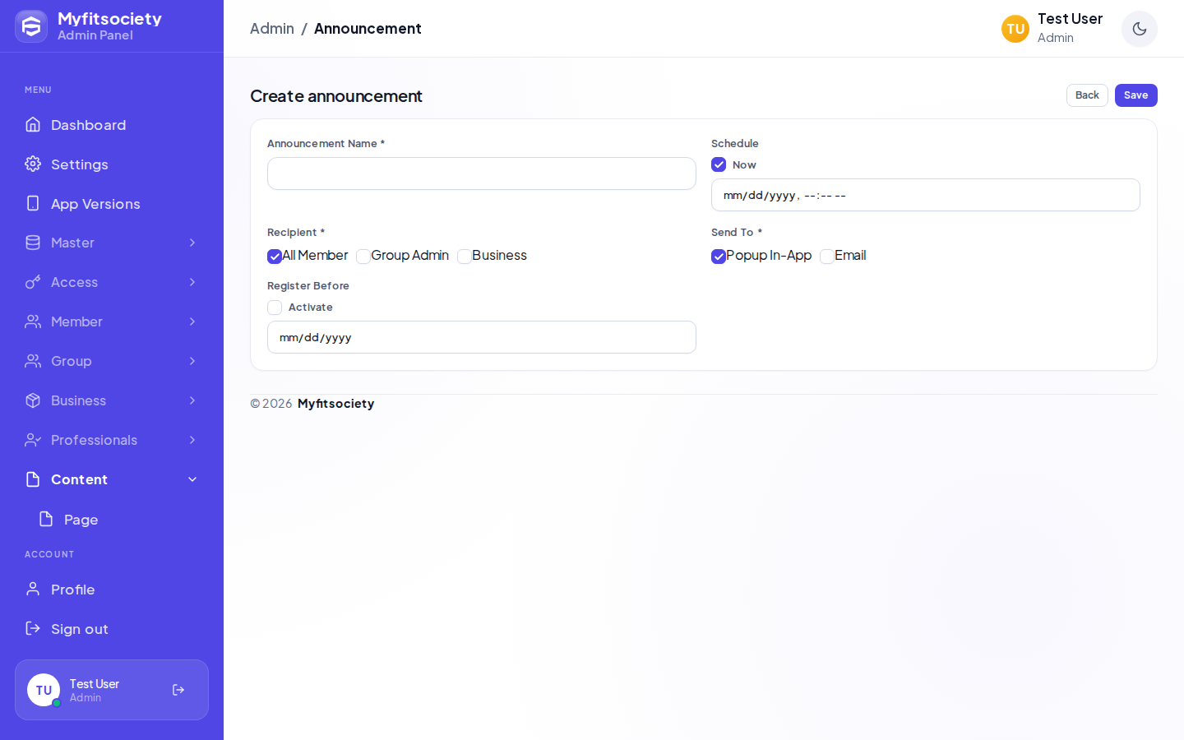This screenshot has height=740, width=1184.
Task: Click the Back button
Action: click(1087, 95)
